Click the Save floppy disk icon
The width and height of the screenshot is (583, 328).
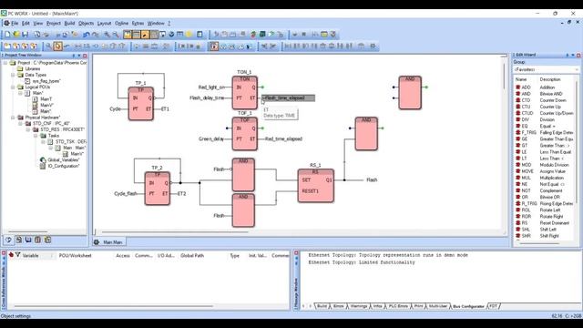click(x=25, y=35)
